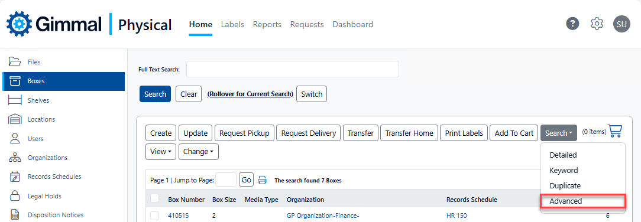This screenshot has width=641, height=222.
Task: Open the HR 150 records schedule link
Action: pos(457,216)
